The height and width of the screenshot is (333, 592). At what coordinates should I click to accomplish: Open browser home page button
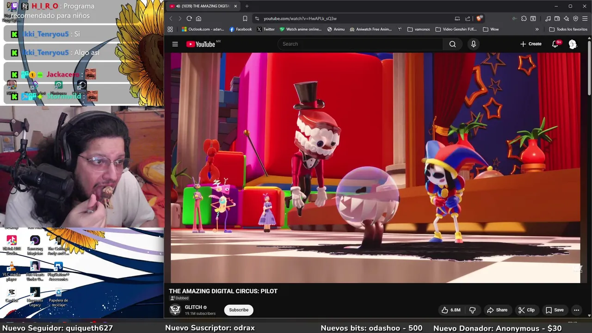point(198,18)
